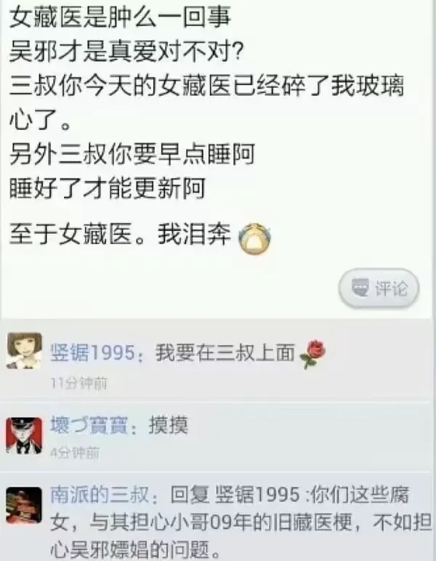Click the 4分钟前 timestamp
The width and height of the screenshot is (436, 561).
coord(74,453)
